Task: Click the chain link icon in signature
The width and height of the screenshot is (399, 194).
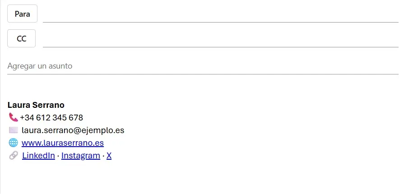Action: coord(14,155)
